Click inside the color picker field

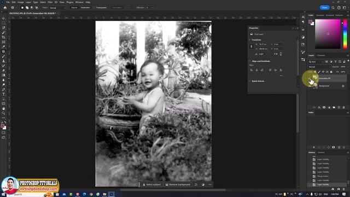(328, 34)
